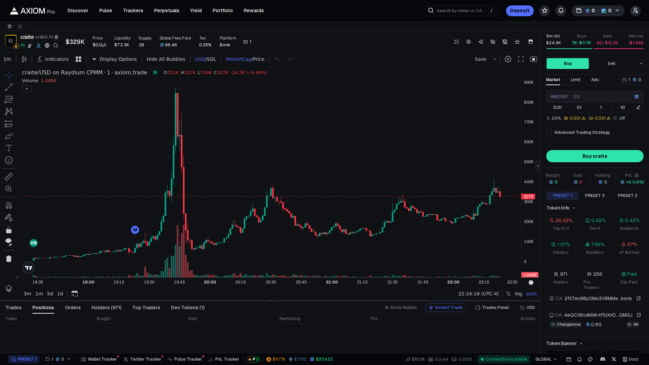The image size is (649, 365).
Task: Open the Fibonacci retracement tool group
Action: (9, 99)
